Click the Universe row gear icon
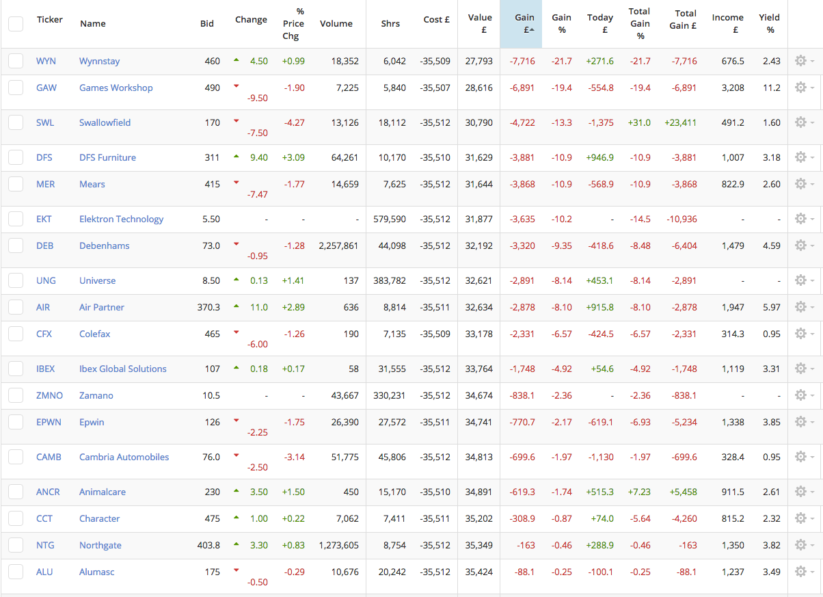Viewport: 823px width, 597px height. (x=801, y=280)
